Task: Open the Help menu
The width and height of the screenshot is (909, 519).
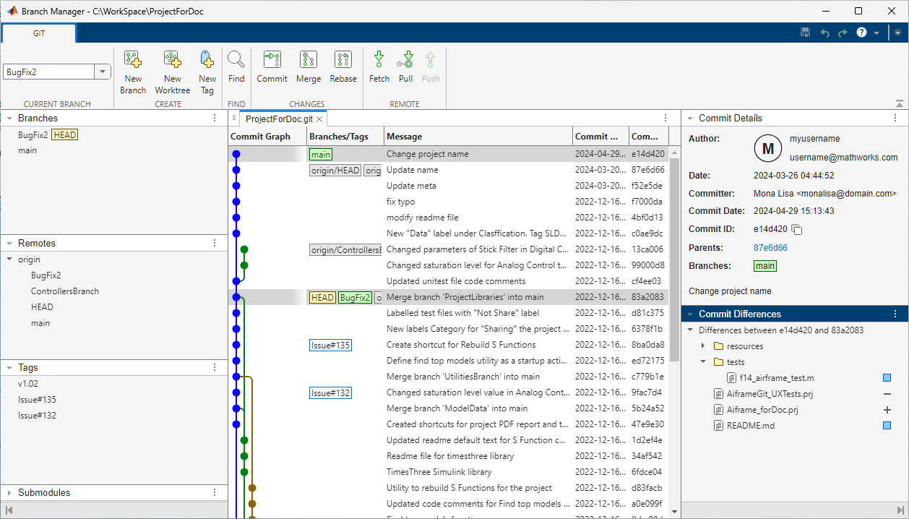Action: point(861,32)
